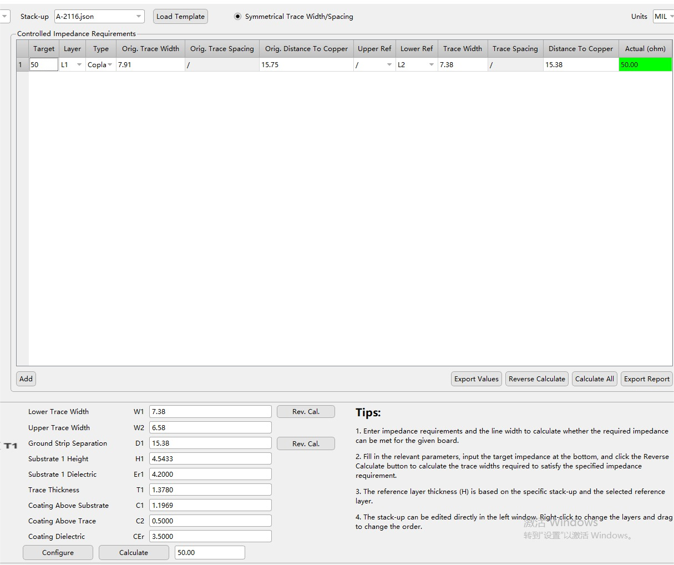Click Rev. Cal. next to Lower Trace Width
Screen dimensions: 674x565
[306, 412]
